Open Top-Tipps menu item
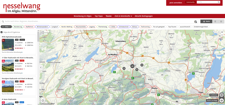Image resolution: width=225 pixels, height=105 pixels. (98, 16)
